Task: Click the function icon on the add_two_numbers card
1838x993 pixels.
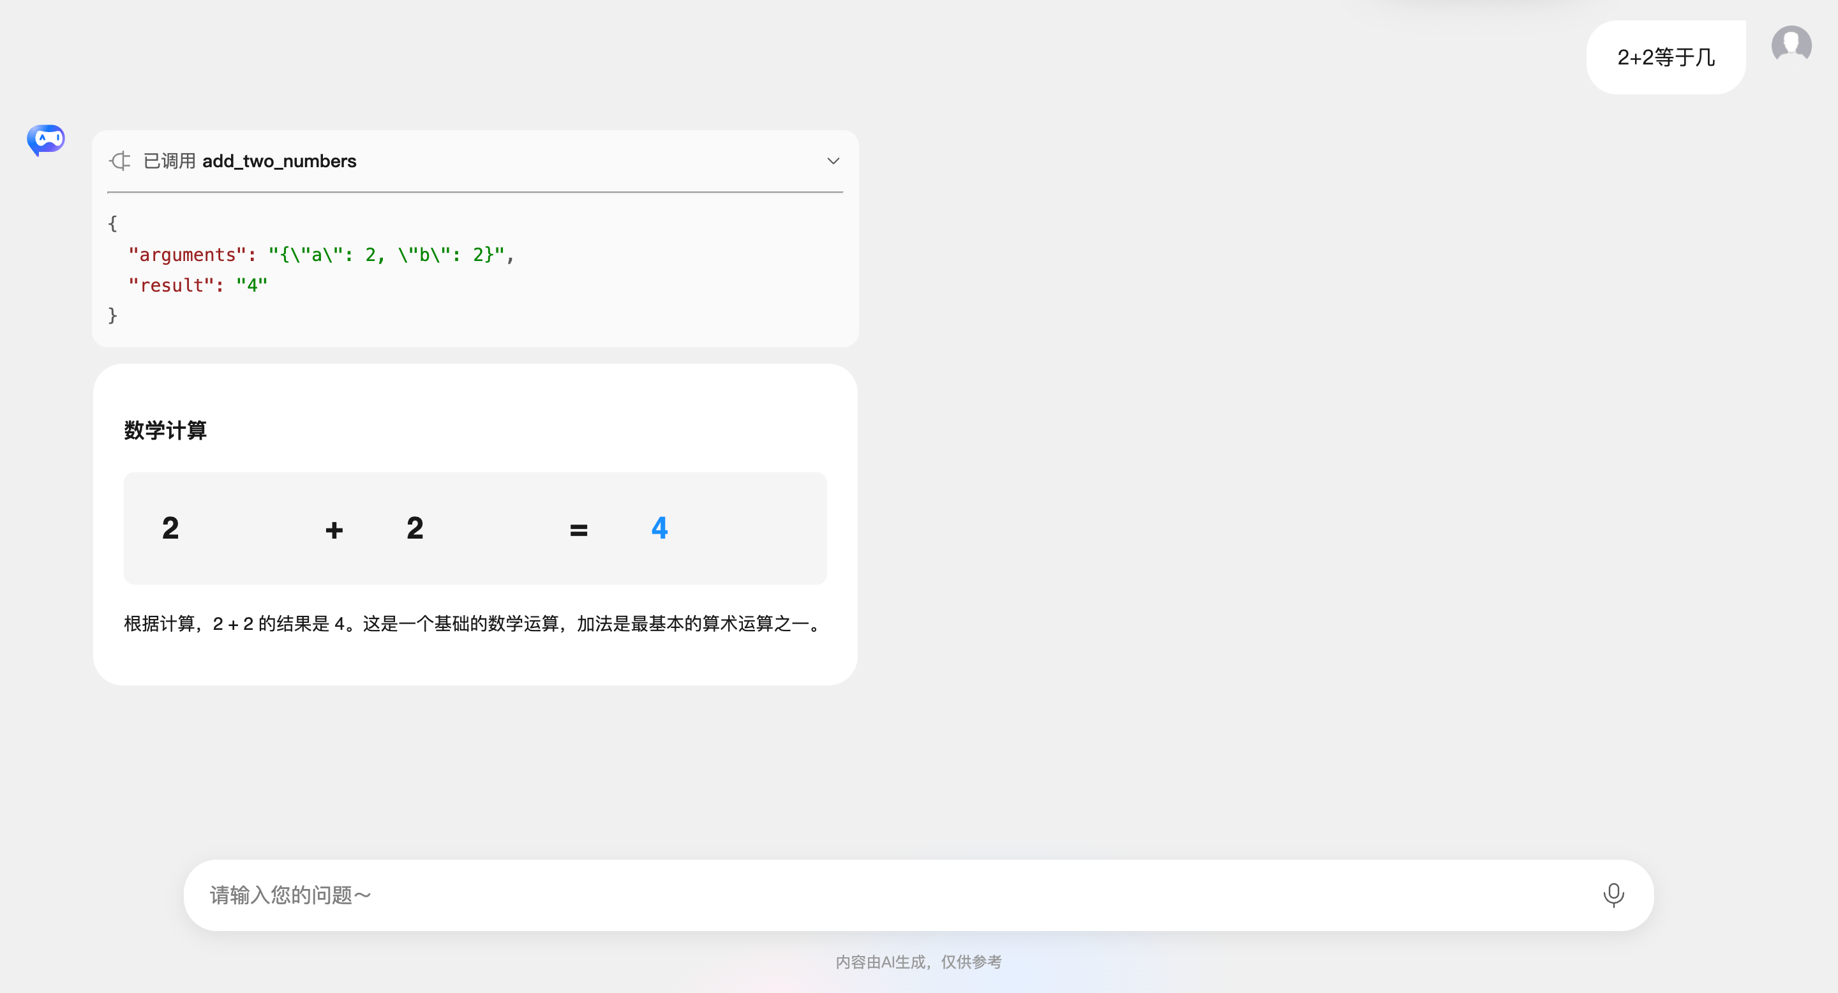Action: (120, 161)
